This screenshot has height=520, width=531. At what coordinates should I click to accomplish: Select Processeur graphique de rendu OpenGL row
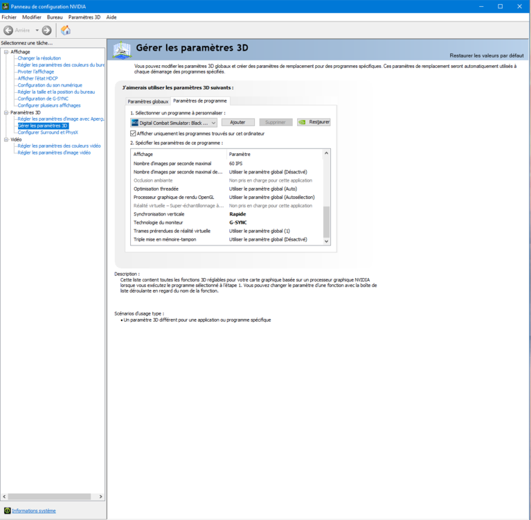(226, 198)
